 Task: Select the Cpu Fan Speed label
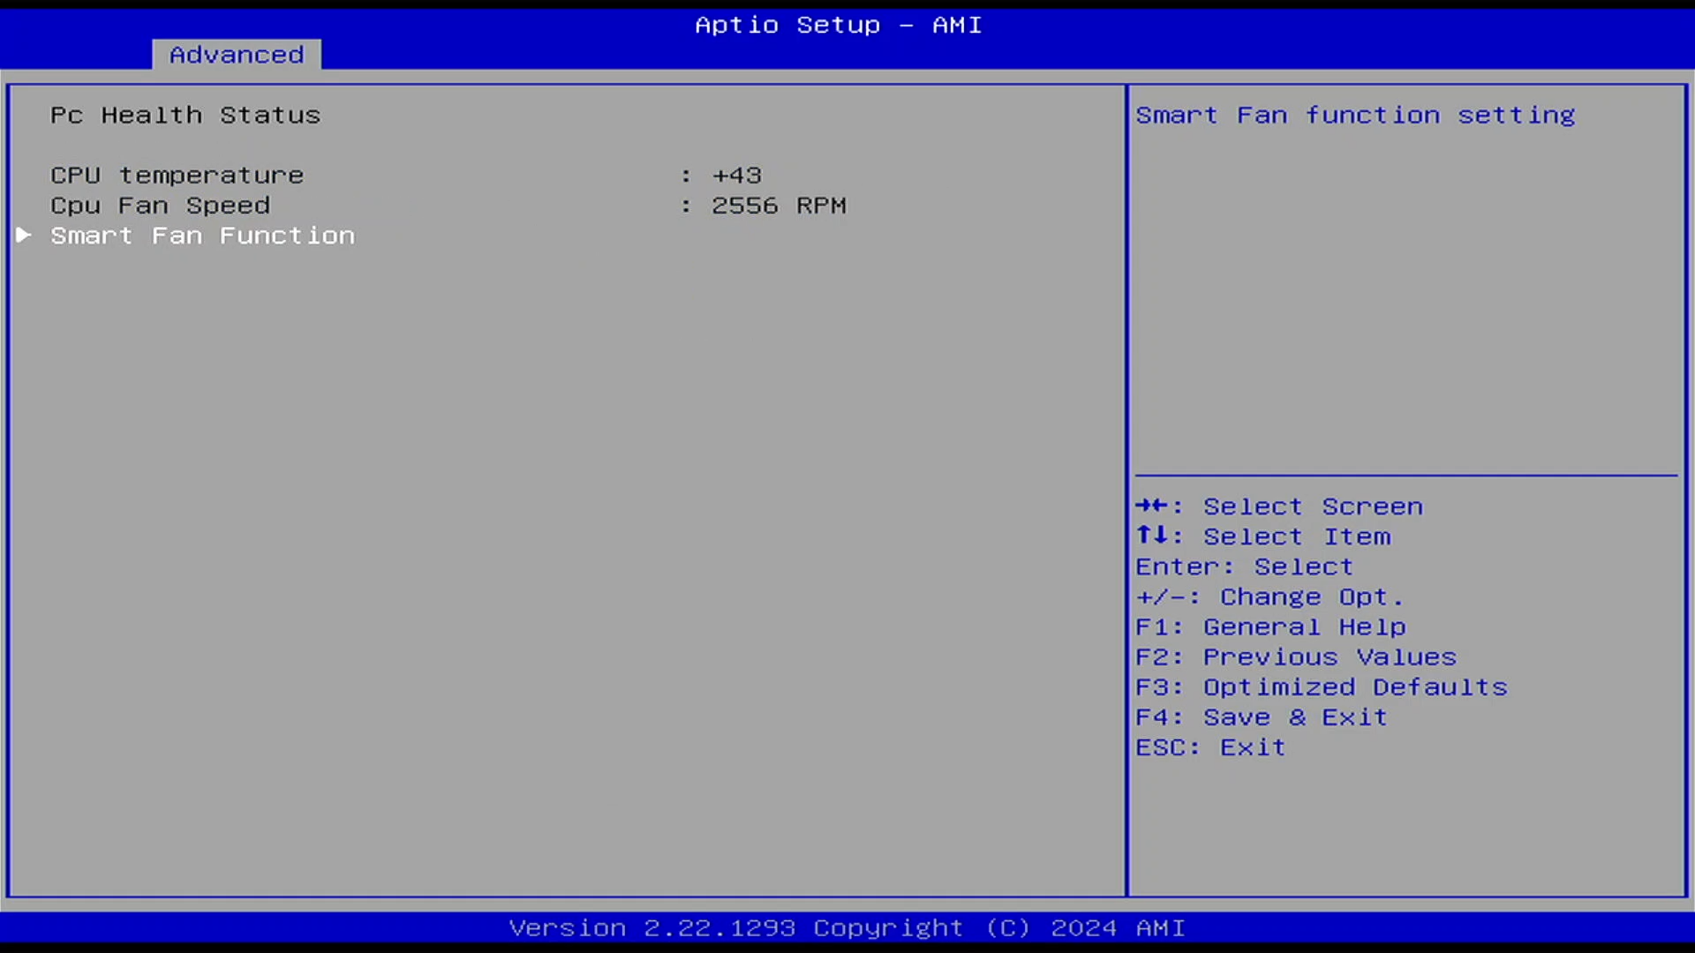160,206
